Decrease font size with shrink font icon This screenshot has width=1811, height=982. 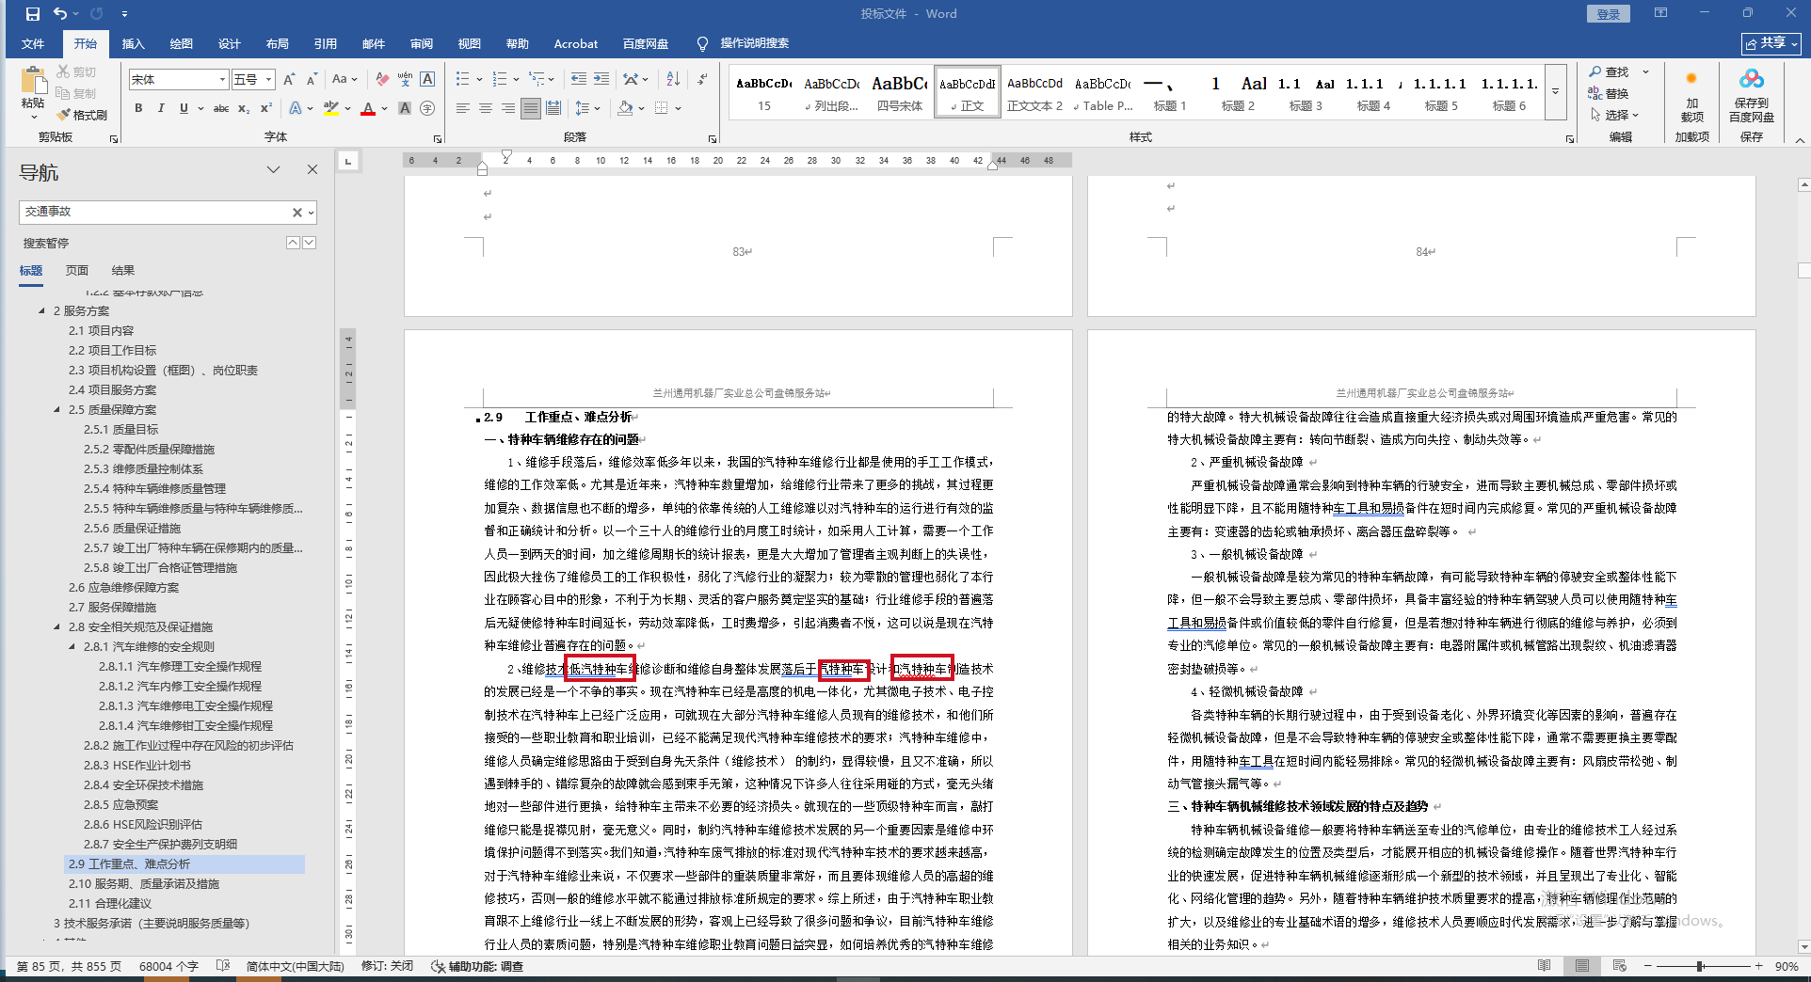(x=313, y=80)
